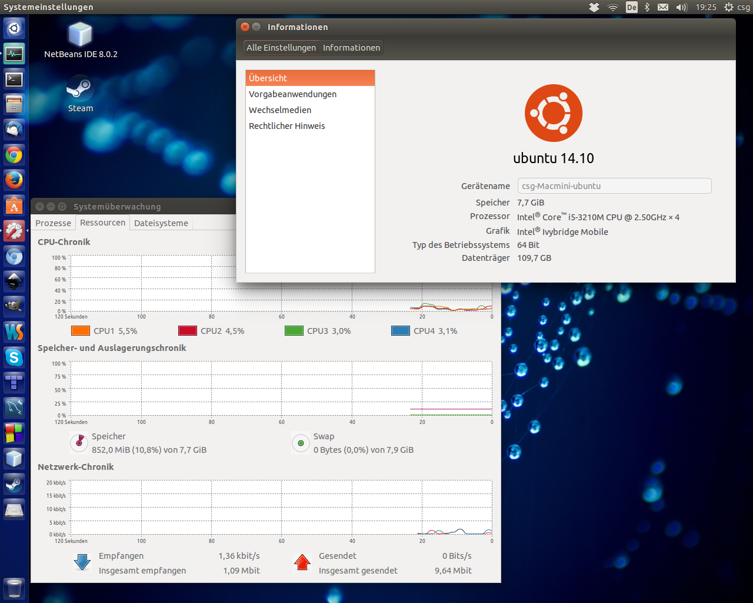
Task: Launch Chromium browser from the dock
Action: tap(14, 256)
